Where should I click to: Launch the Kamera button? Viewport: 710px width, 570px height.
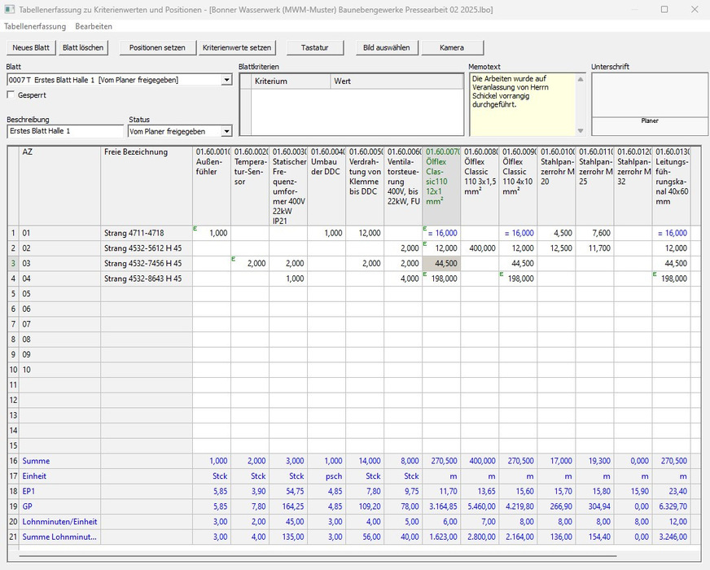coord(452,48)
